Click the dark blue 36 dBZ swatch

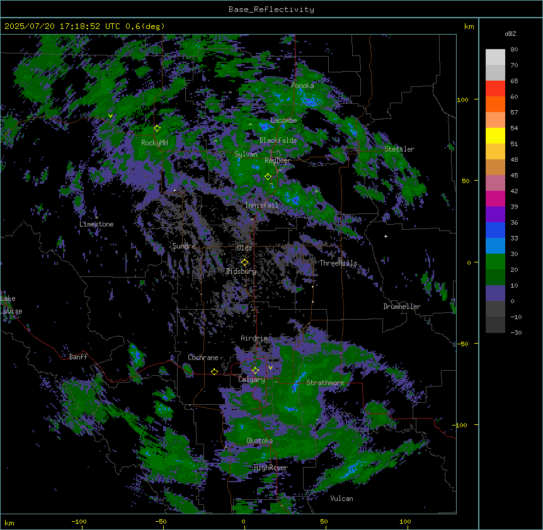click(x=495, y=230)
